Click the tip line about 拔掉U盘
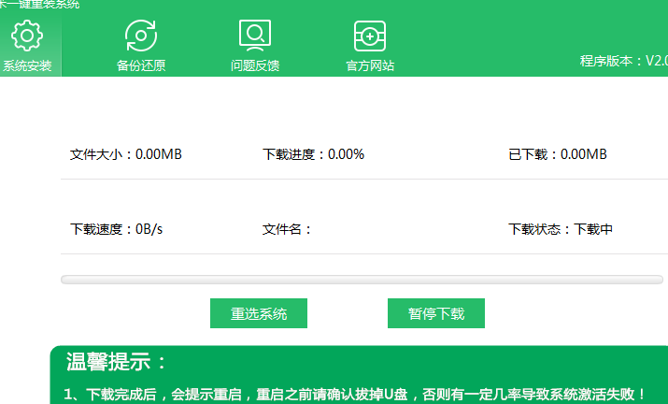This screenshot has width=668, height=404. [x=354, y=394]
